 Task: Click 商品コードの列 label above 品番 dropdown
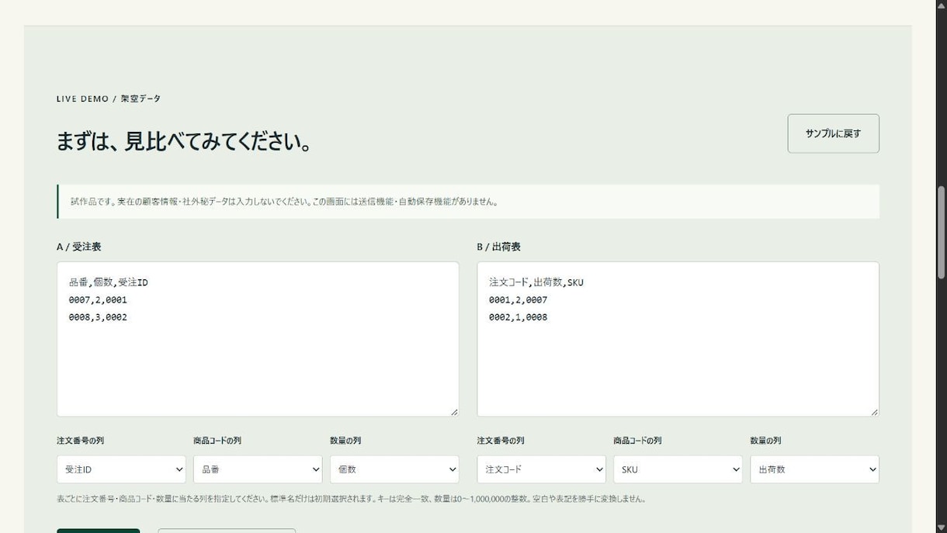pos(217,441)
